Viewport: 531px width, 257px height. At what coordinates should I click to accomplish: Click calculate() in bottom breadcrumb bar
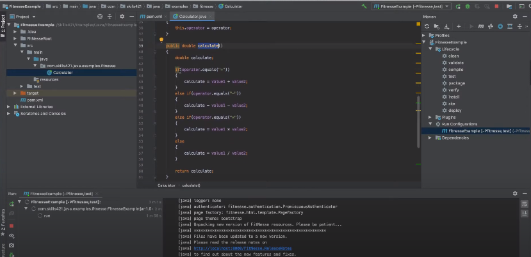pos(191,185)
